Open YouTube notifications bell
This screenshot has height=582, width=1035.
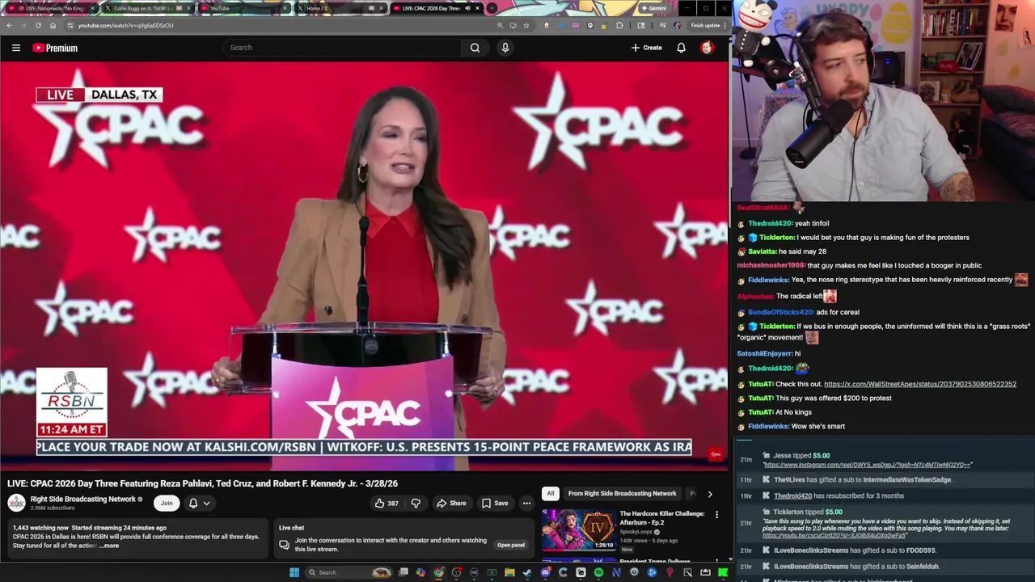(x=681, y=48)
